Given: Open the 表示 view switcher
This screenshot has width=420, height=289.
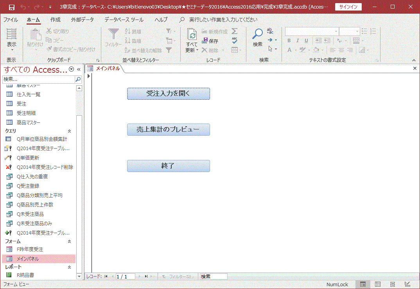Looking at the screenshot, I should tap(11, 40).
